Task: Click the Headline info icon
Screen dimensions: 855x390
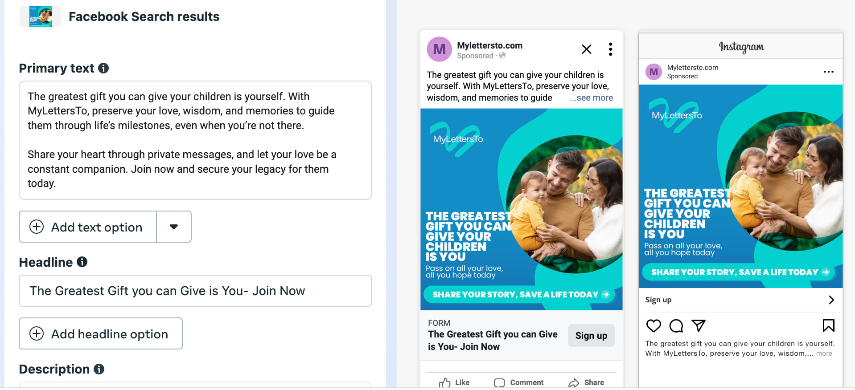Action: pos(82,262)
